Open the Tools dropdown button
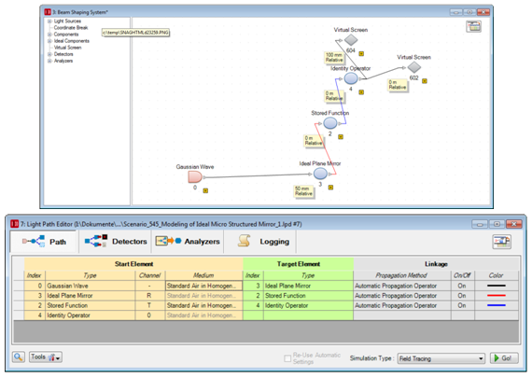The image size is (532, 378). point(46,357)
